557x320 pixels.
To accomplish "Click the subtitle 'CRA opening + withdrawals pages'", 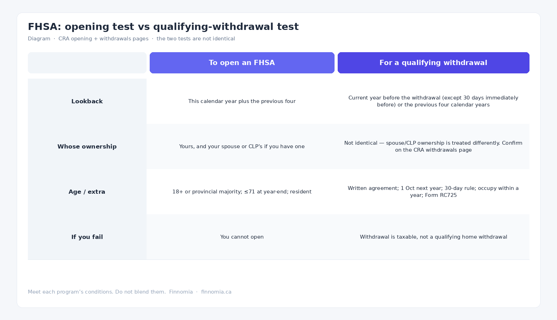I will point(103,39).
